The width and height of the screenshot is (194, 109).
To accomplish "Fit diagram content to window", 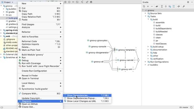I will (77, 2).
